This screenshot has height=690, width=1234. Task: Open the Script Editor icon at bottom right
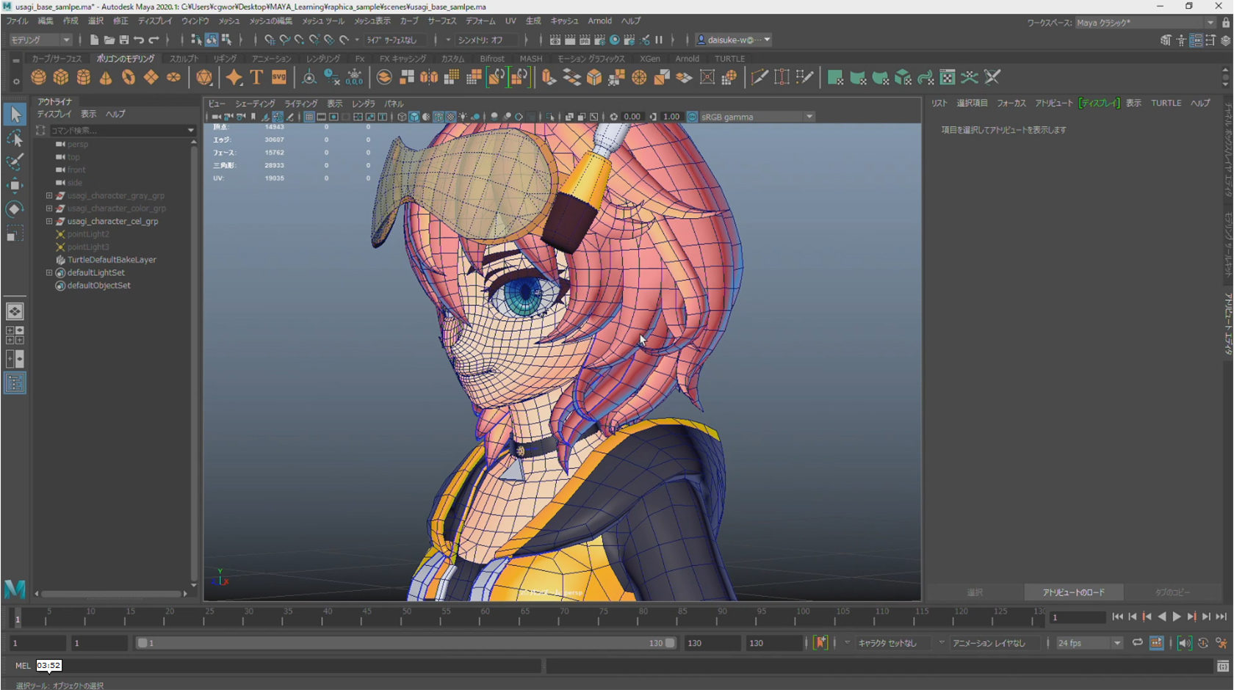point(1222,666)
